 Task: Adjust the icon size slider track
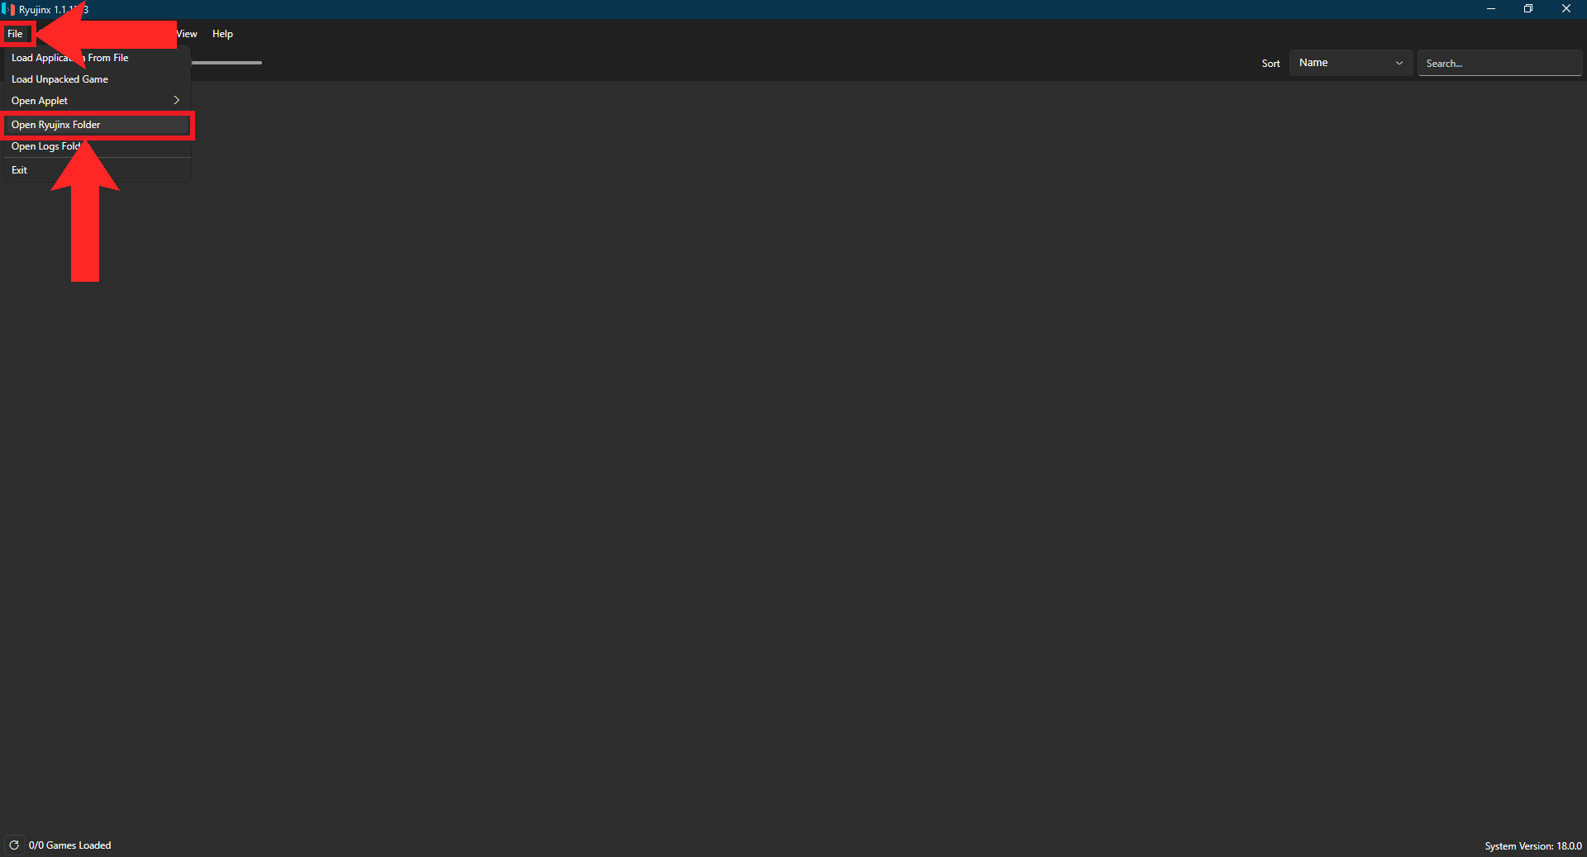(x=226, y=63)
